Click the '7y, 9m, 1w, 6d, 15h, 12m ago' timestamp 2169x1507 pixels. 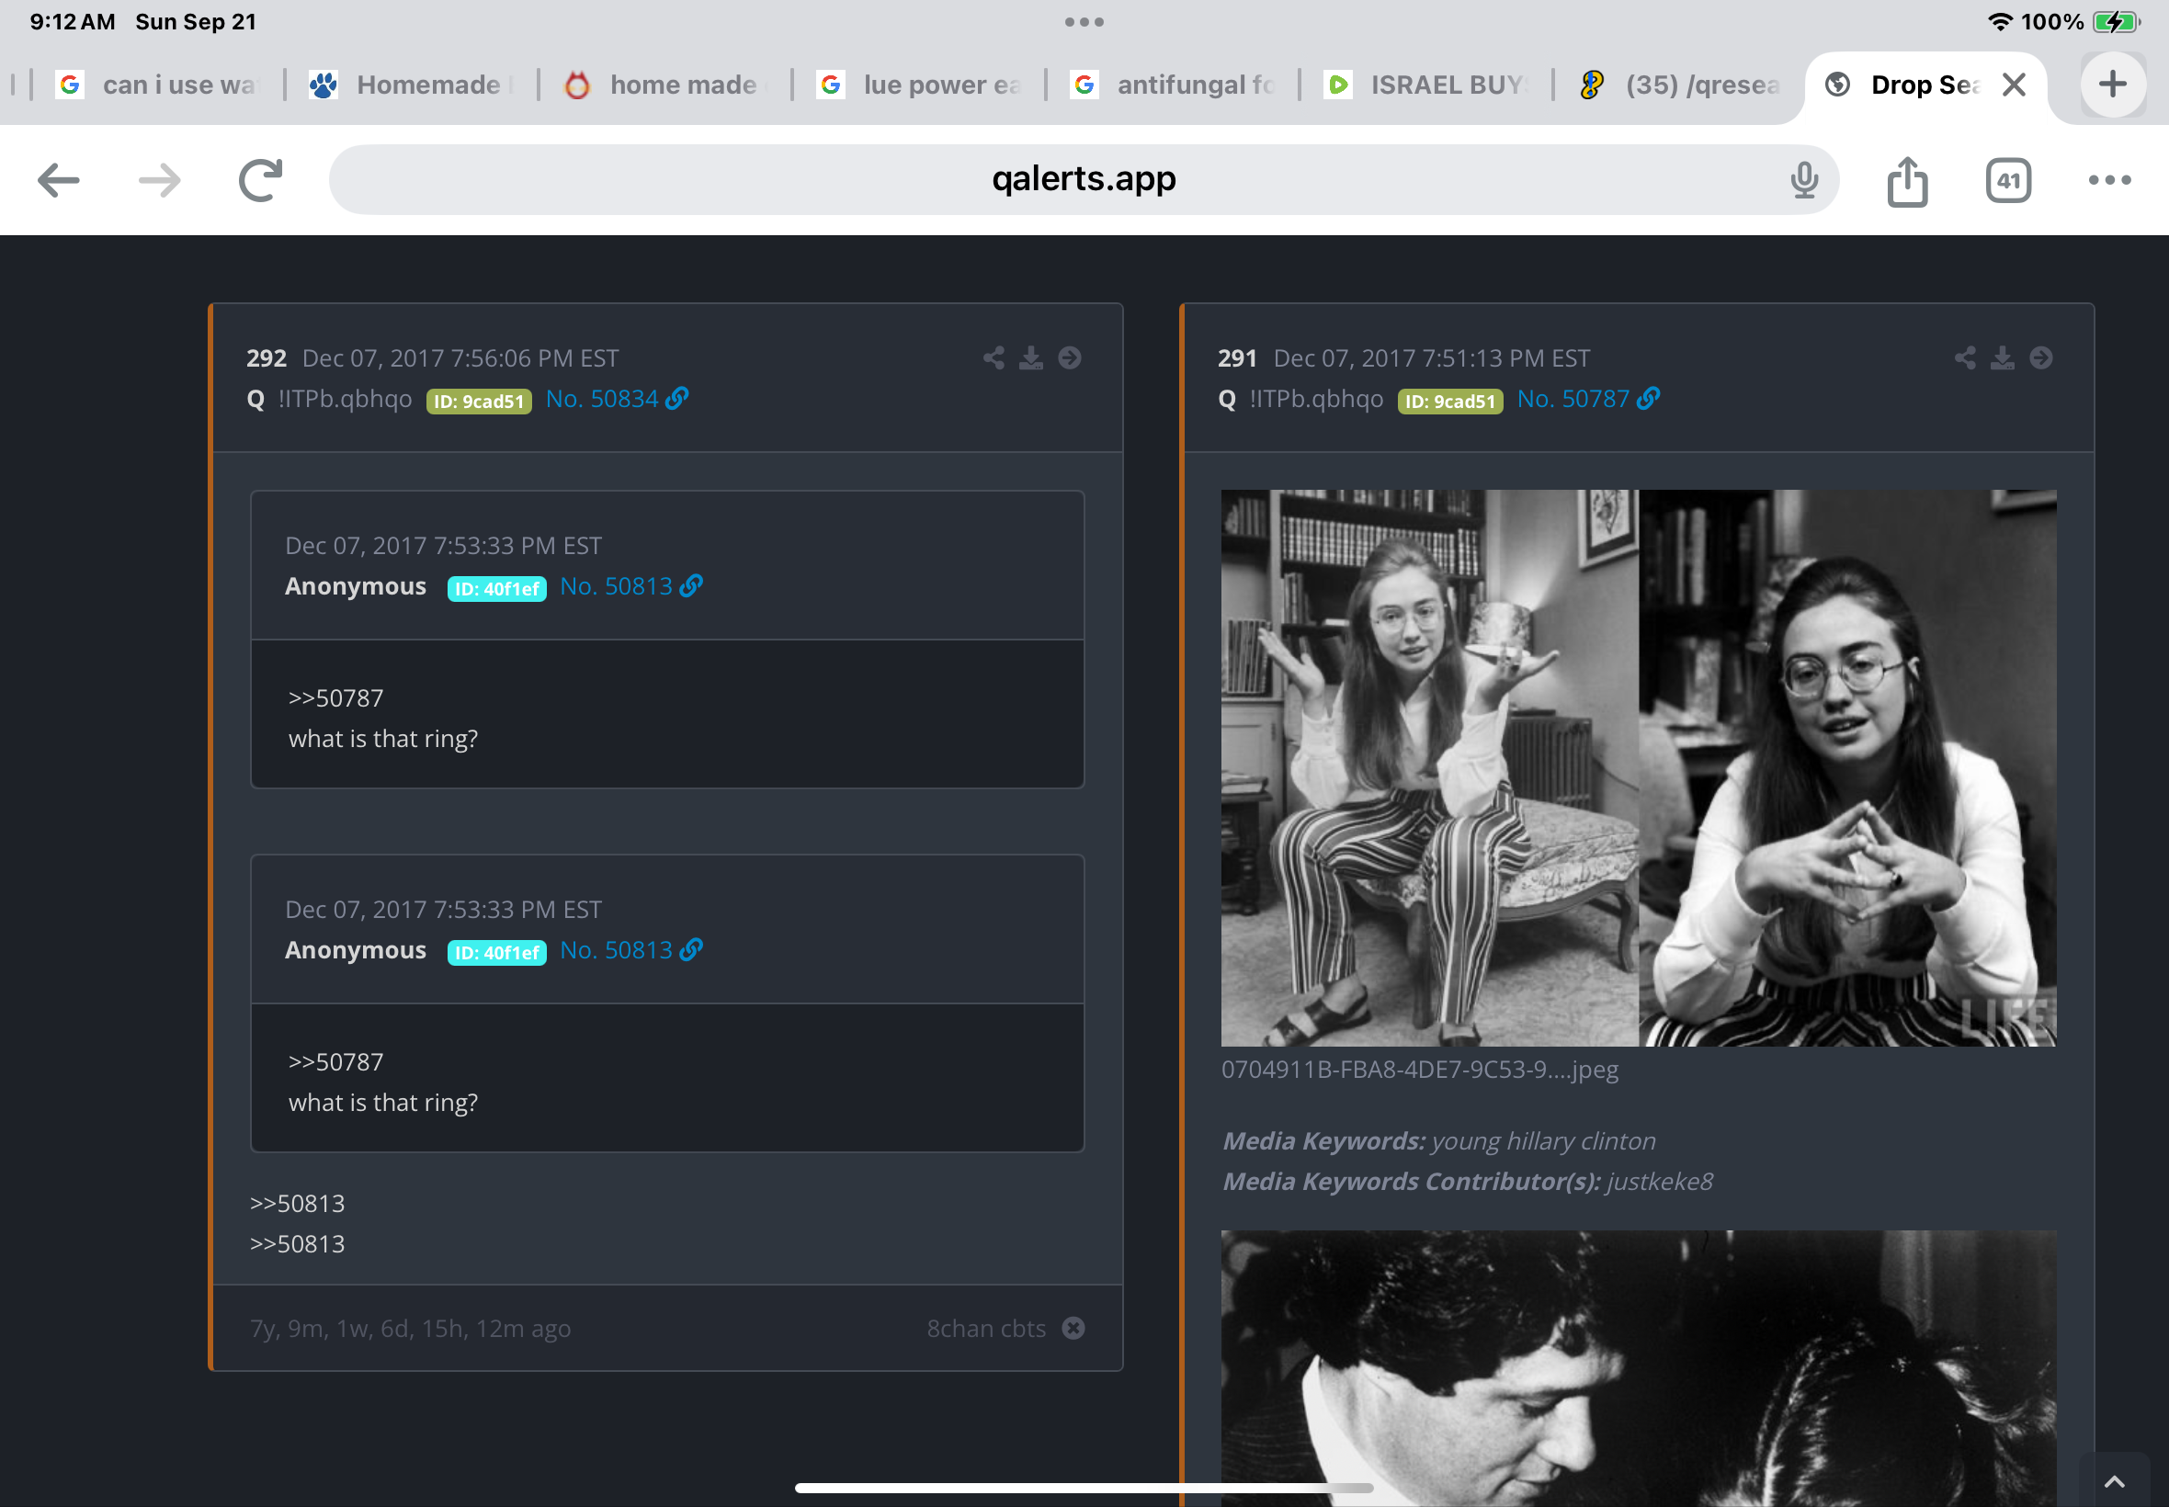(410, 1328)
